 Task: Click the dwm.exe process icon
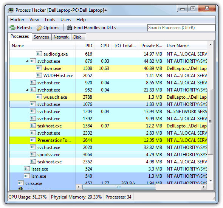(39, 68)
